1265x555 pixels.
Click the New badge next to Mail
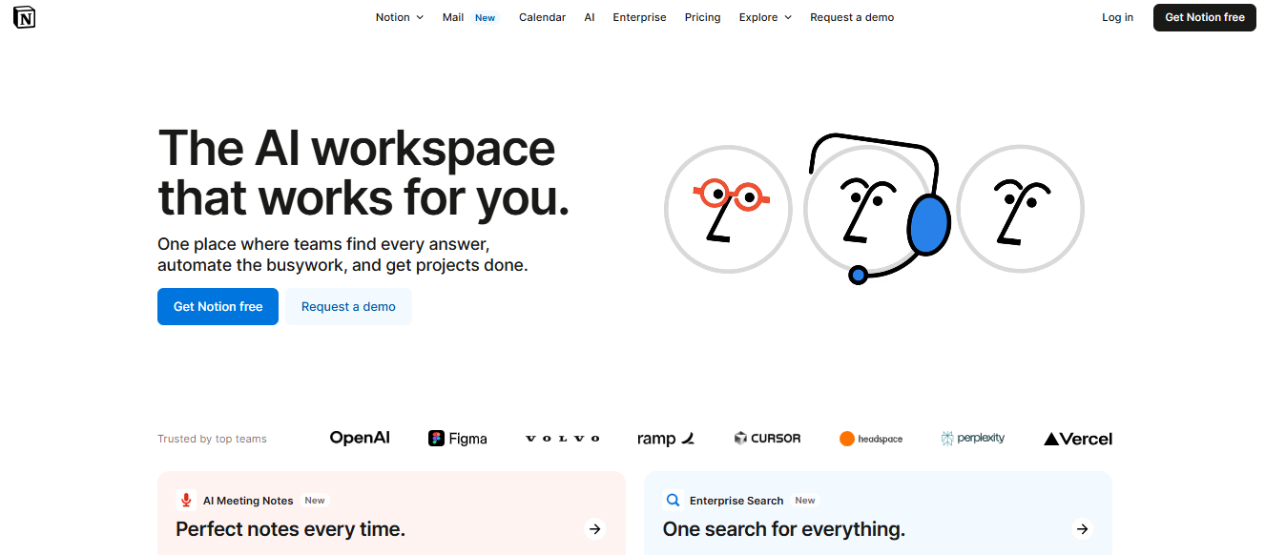coord(486,17)
